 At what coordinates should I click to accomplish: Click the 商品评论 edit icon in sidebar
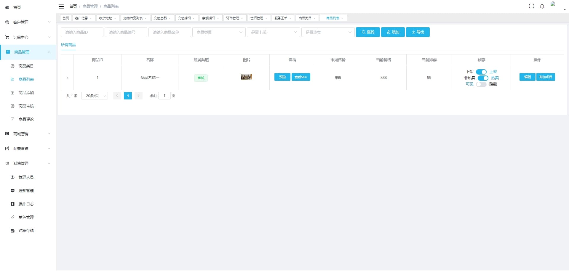[12, 119]
